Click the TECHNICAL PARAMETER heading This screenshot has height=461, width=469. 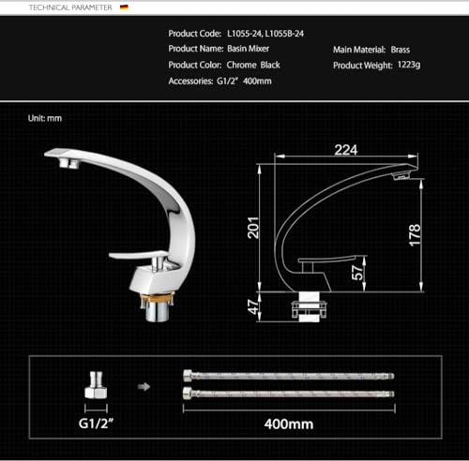70,7
